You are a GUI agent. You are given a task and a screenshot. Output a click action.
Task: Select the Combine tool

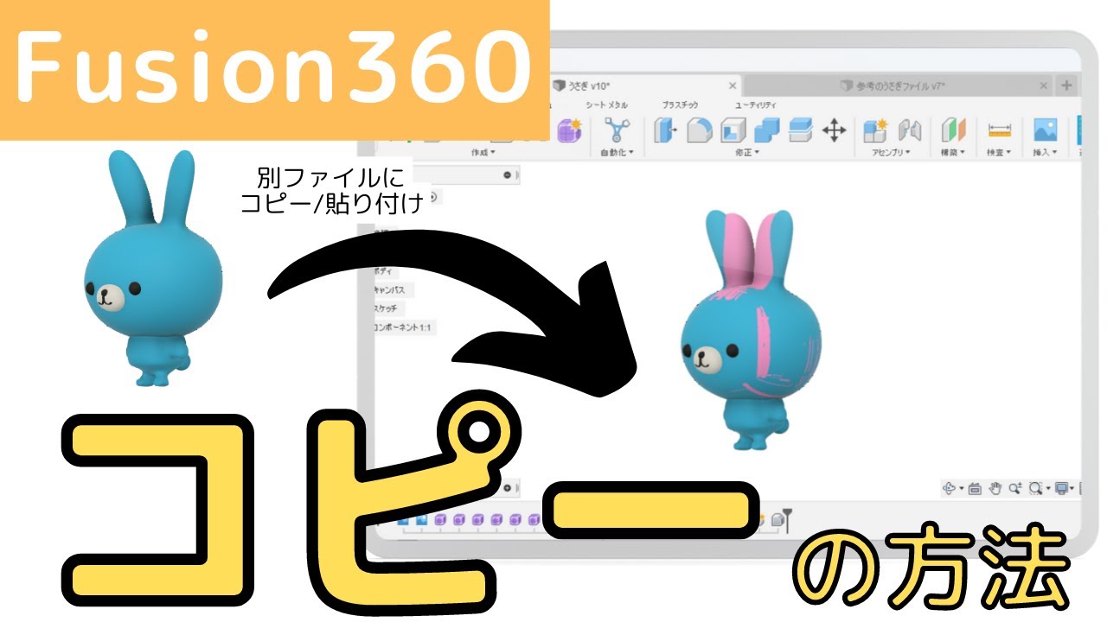coord(766,130)
